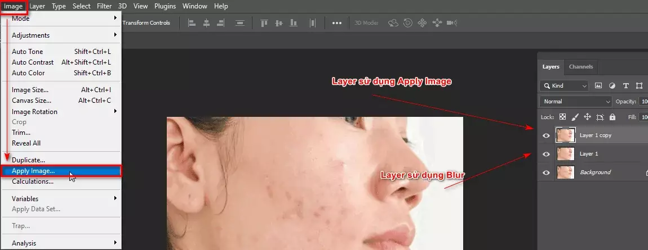The height and width of the screenshot is (250, 648).
Task: Toggle lock position move icon
Action: pyautogui.click(x=587, y=117)
